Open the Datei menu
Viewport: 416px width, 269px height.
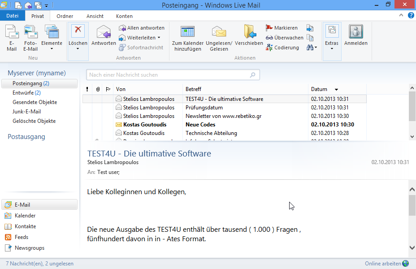[13, 16]
